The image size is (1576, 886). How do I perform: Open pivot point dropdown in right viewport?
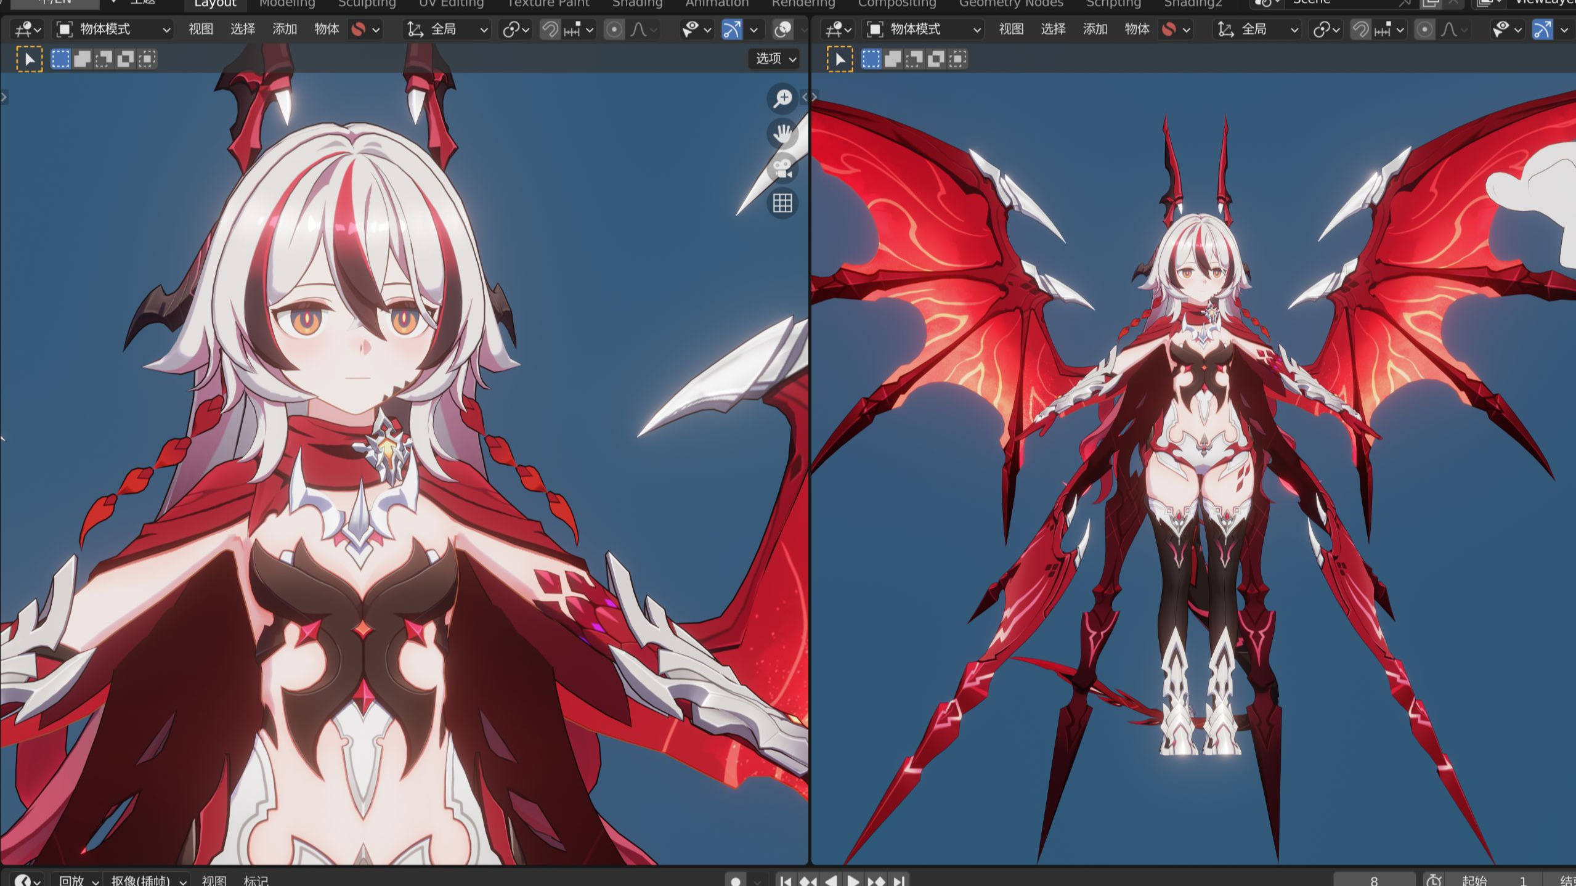pos(1327,29)
